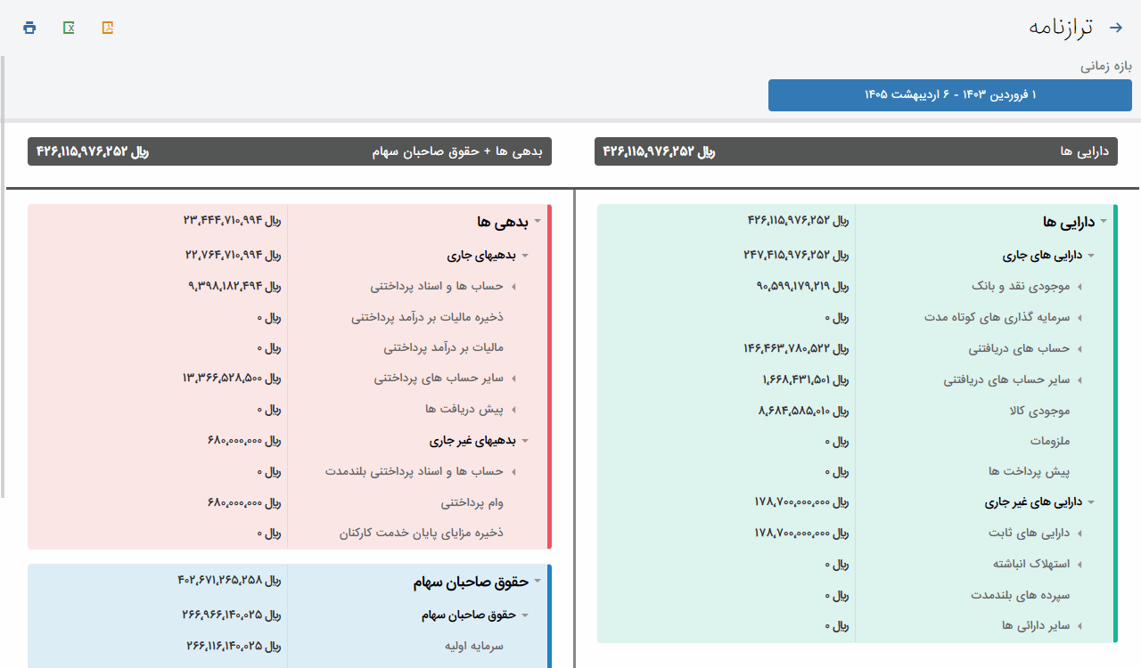Expand the موجودی نقد و بانک row

point(1079,287)
